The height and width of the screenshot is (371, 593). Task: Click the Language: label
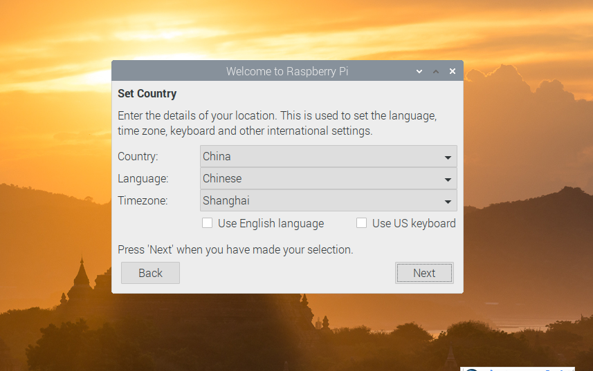coord(143,178)
